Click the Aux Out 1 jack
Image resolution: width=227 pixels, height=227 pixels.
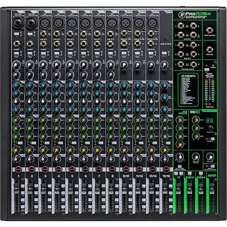[x=181, y=26]
